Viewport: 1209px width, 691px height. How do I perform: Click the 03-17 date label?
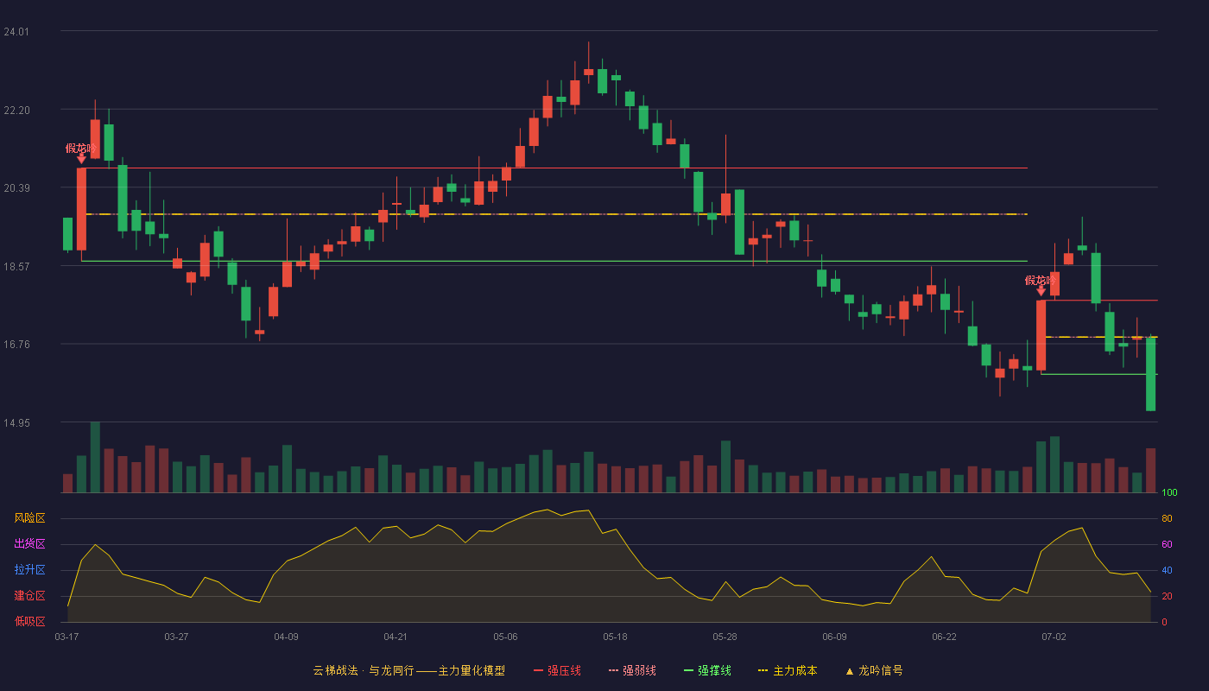66,637
